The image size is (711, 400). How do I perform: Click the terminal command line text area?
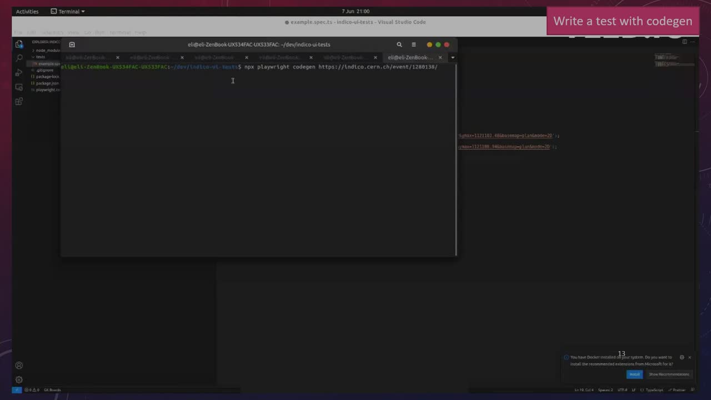[249, 67]
